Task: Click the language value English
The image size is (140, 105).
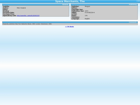Action: tap(87, 19)
